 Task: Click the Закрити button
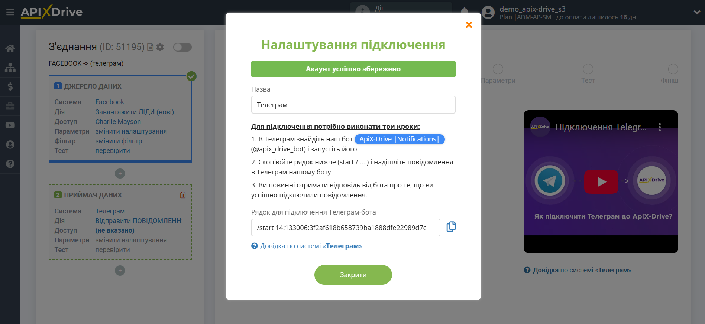(353, 275)
